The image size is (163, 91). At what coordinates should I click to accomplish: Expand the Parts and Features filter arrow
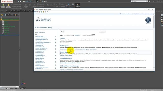(56, 38)
